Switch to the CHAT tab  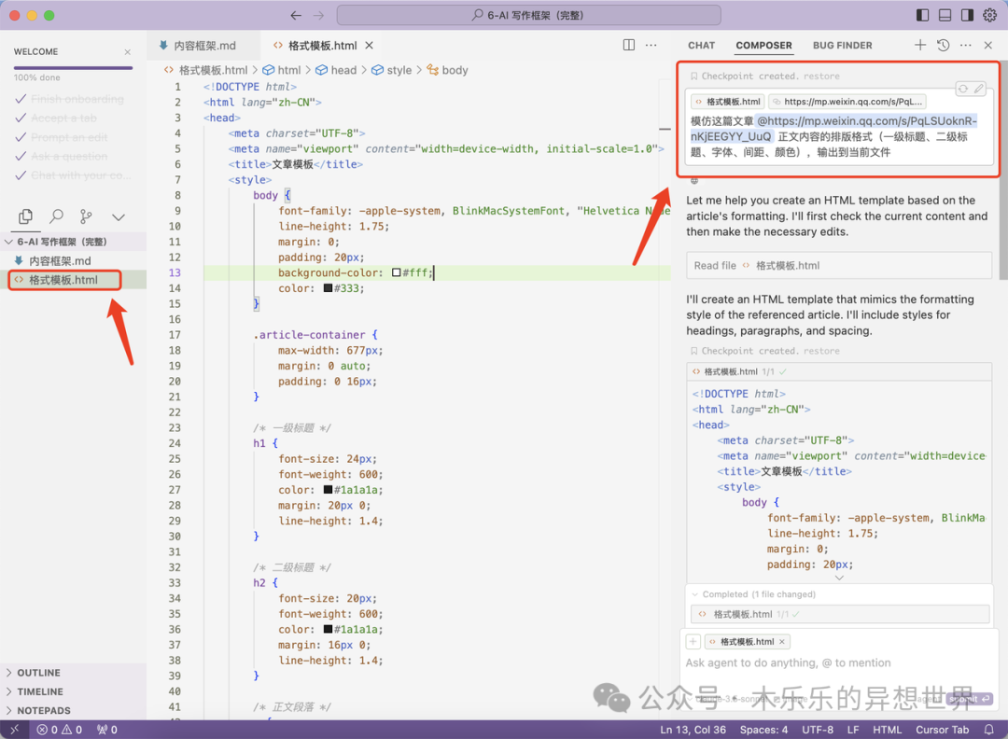(701, 45)
